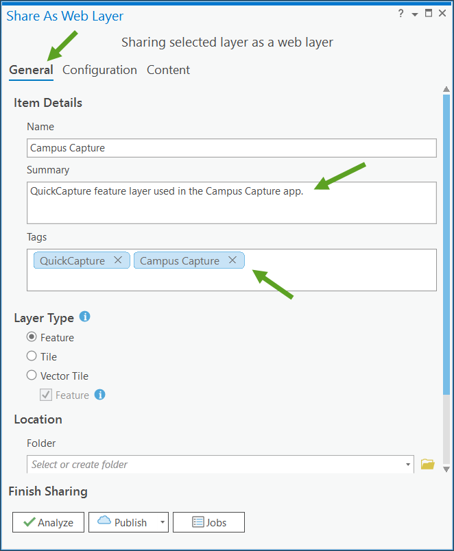Open the Content tab
This screenshot has height=551, width=454.
[168, 69]
